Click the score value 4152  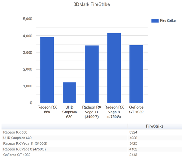[133, 149]
